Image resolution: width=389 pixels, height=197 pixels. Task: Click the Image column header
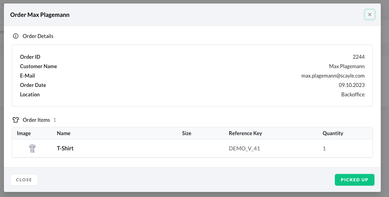coord(24,133)
